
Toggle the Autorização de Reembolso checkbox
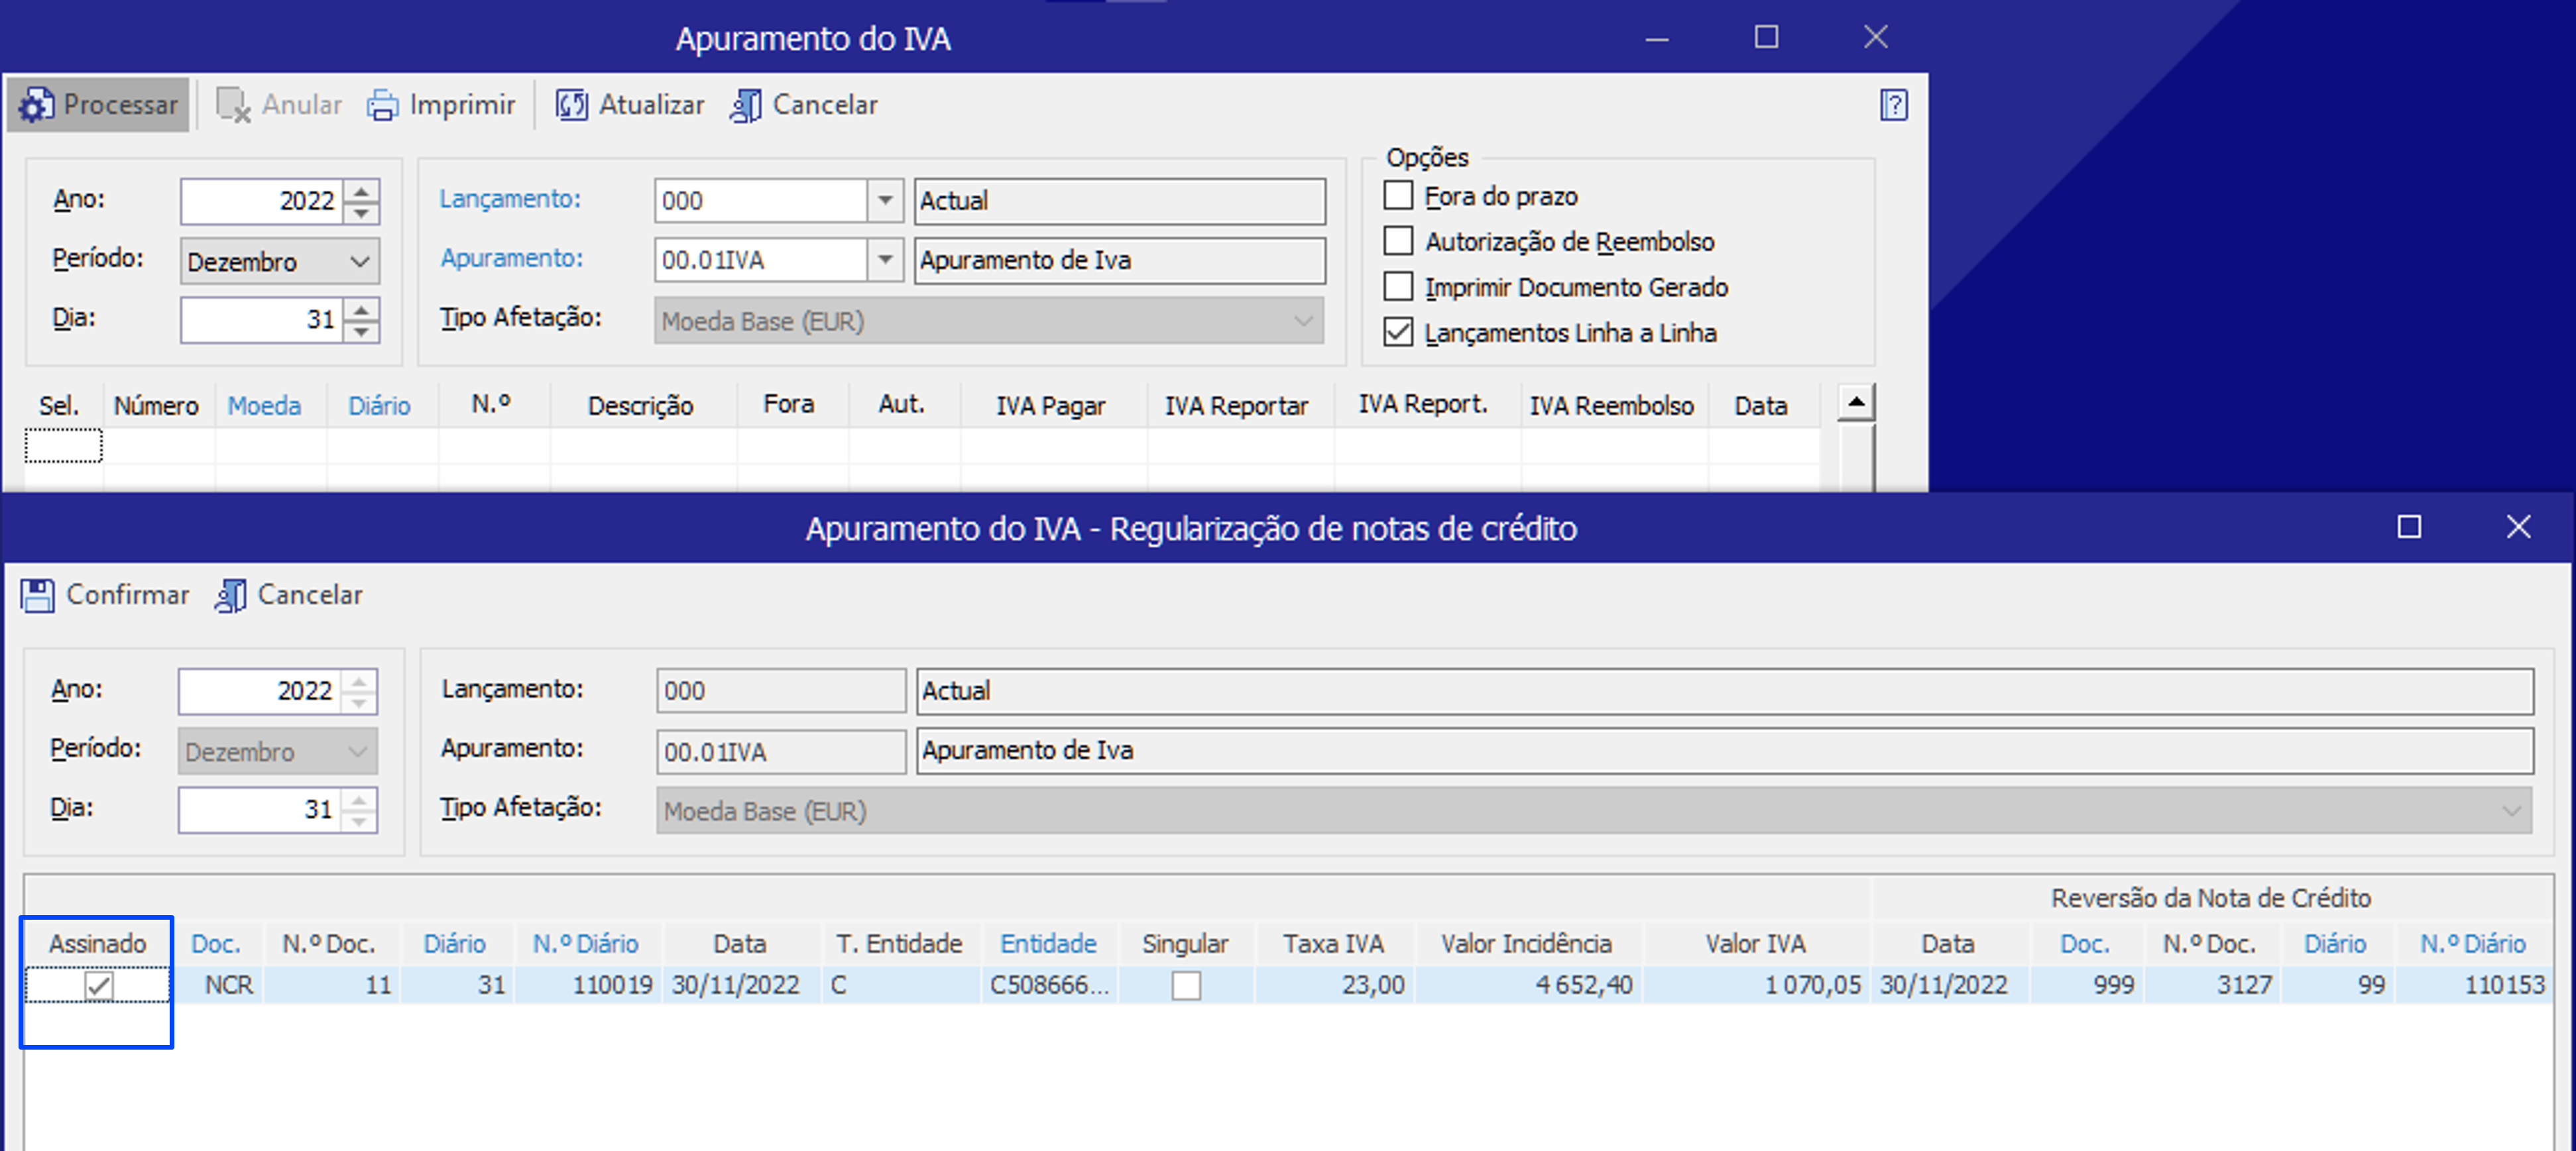pos(1398,241)
